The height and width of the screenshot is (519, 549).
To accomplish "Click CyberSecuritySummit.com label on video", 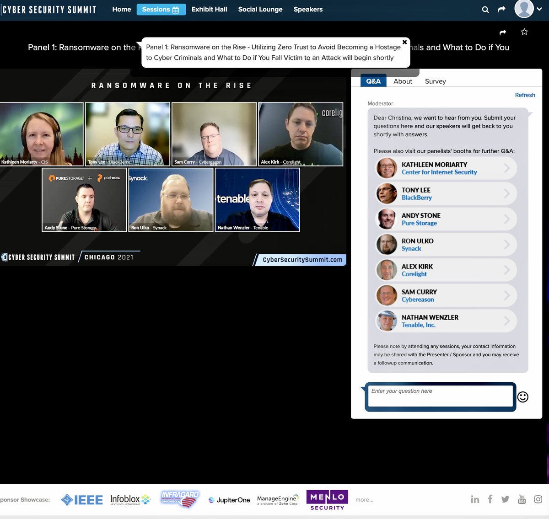I will tap(302, 260).
